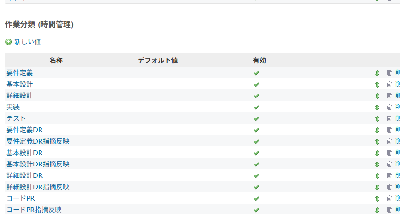400x214 pixels.
Task: Open the テスト activity link
Action: pyautogui.click(x=16, y=118)
